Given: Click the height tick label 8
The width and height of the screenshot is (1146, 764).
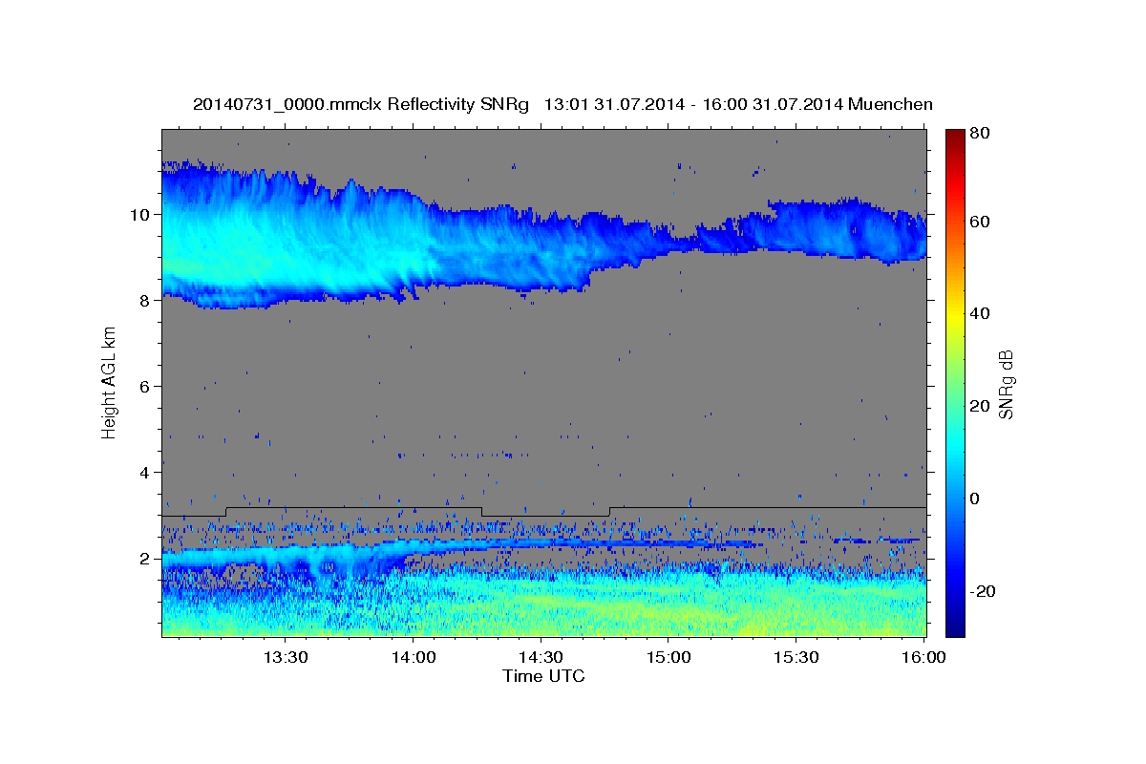Looking at the screenshot, I should (147, 300).
